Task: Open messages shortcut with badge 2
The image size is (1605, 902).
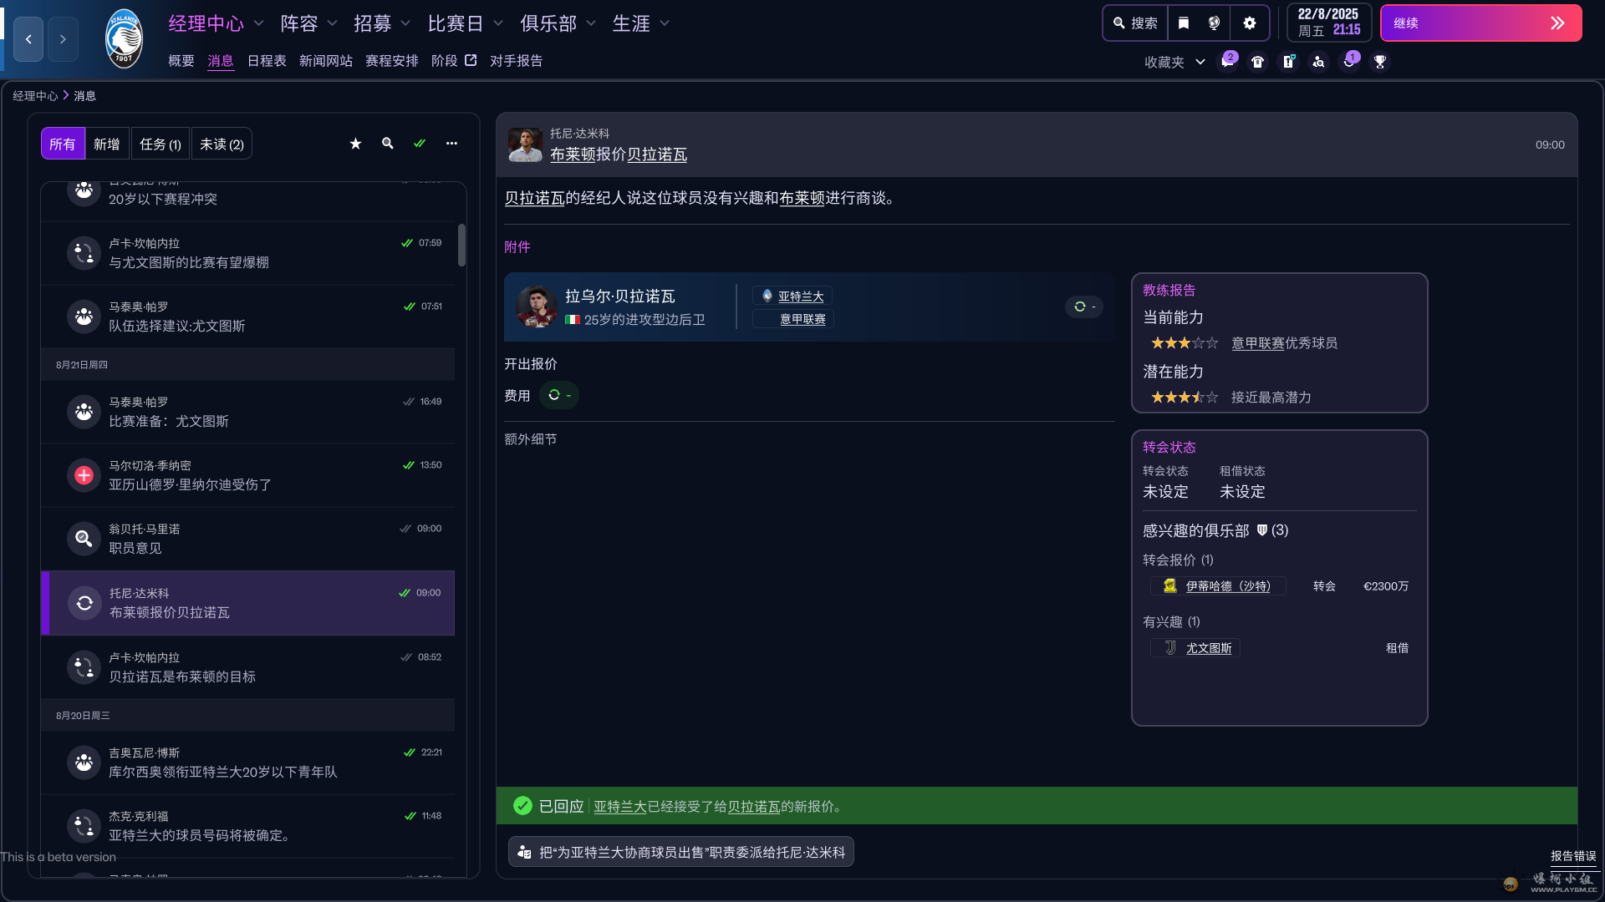Action: pos(1227,62)
